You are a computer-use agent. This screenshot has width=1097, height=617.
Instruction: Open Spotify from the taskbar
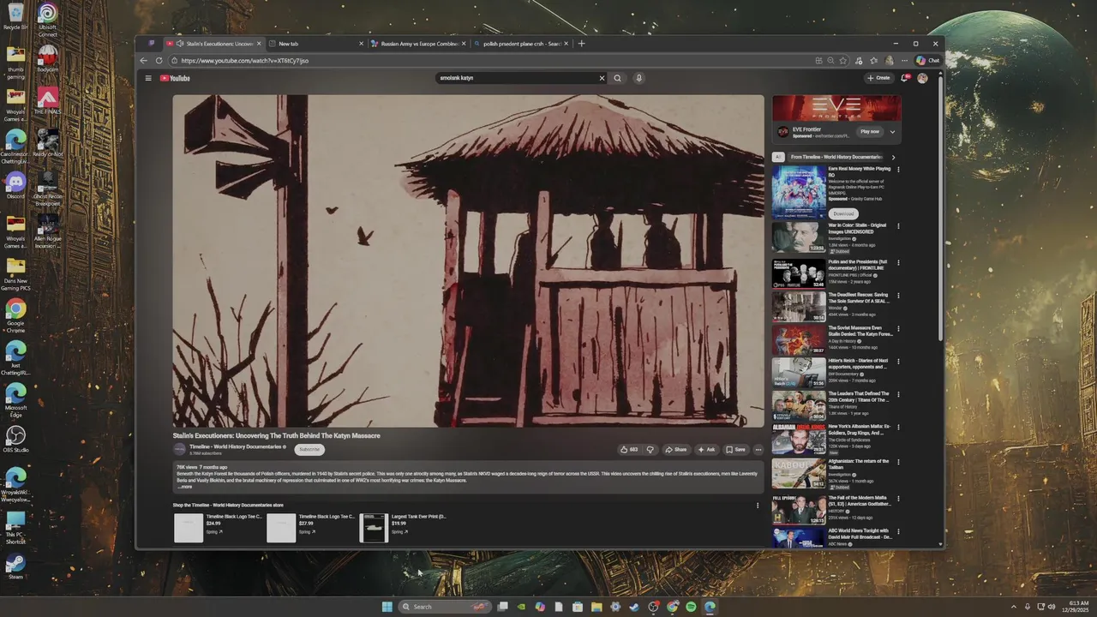[x=691, y=607]
